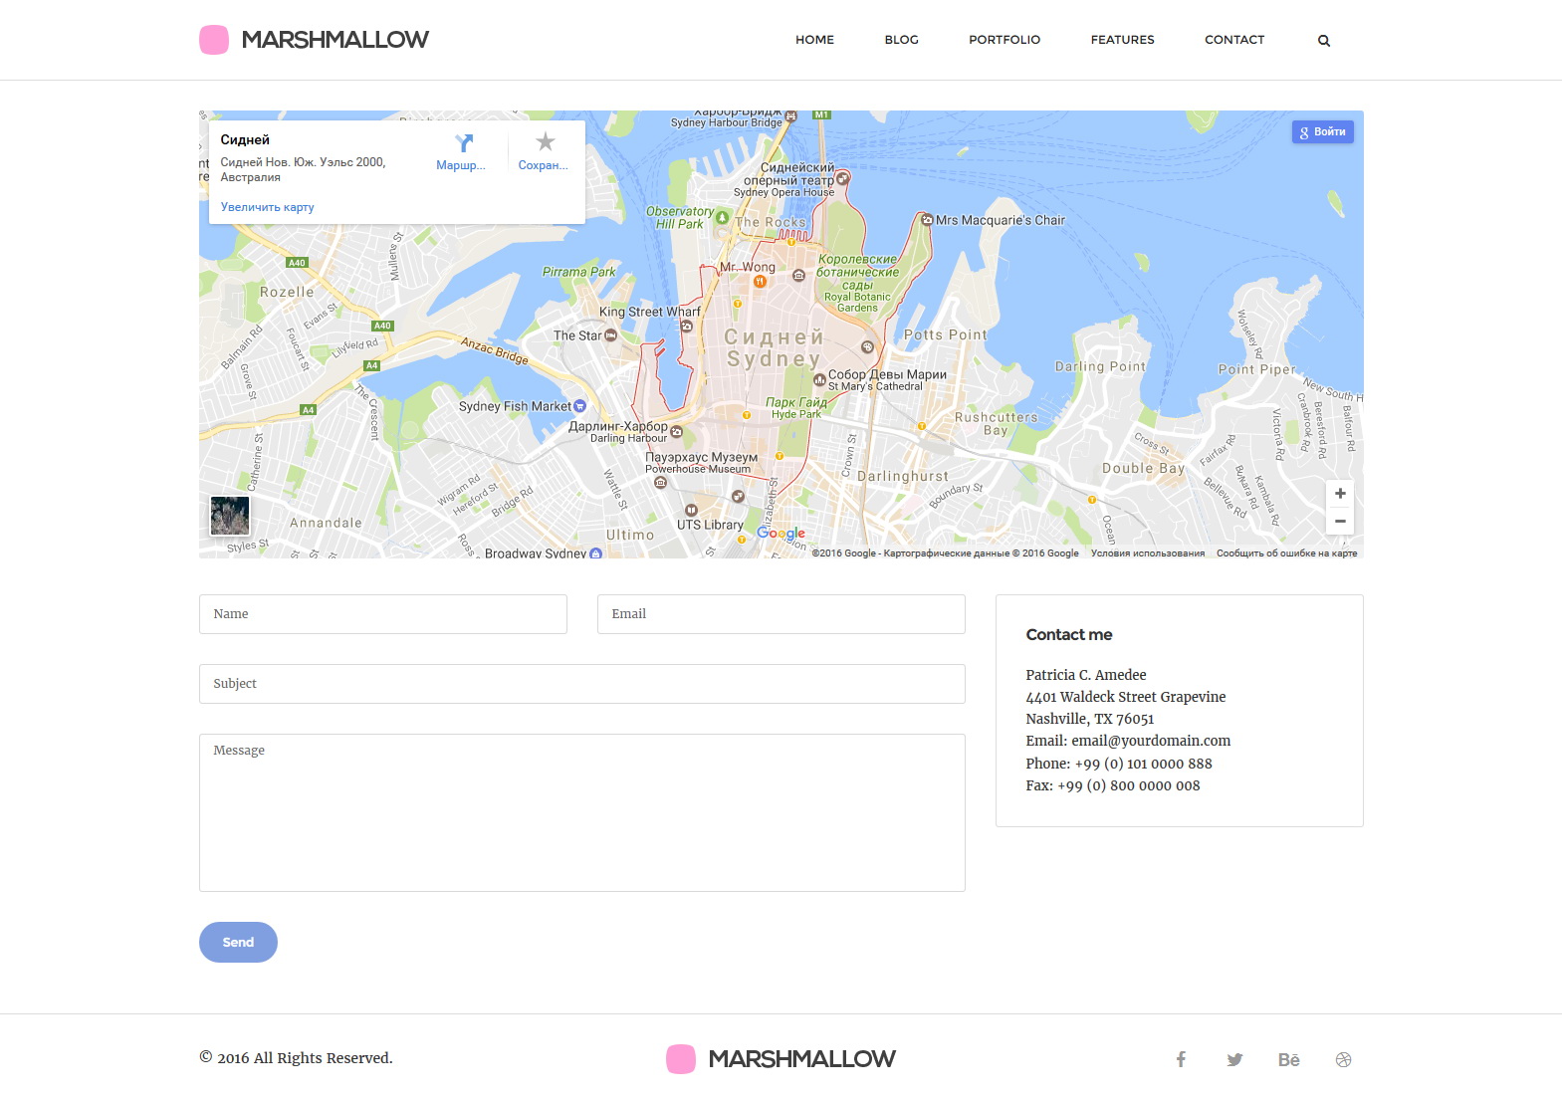
Task: Switch to satellite view thumbnail
Action: pos(230,516)
